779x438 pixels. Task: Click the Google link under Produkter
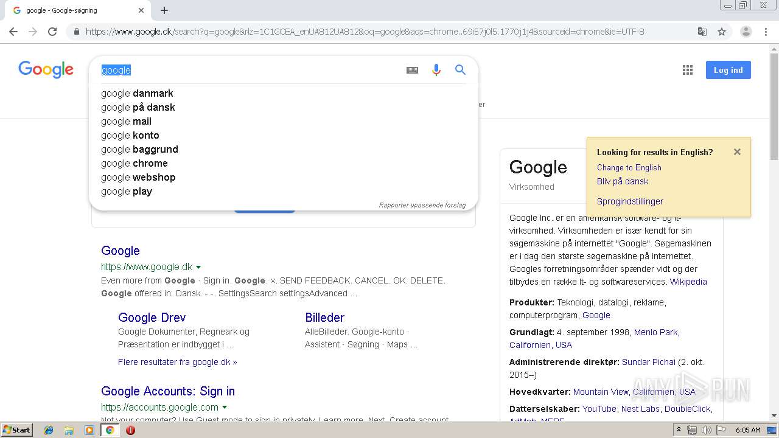click(596, 315)
